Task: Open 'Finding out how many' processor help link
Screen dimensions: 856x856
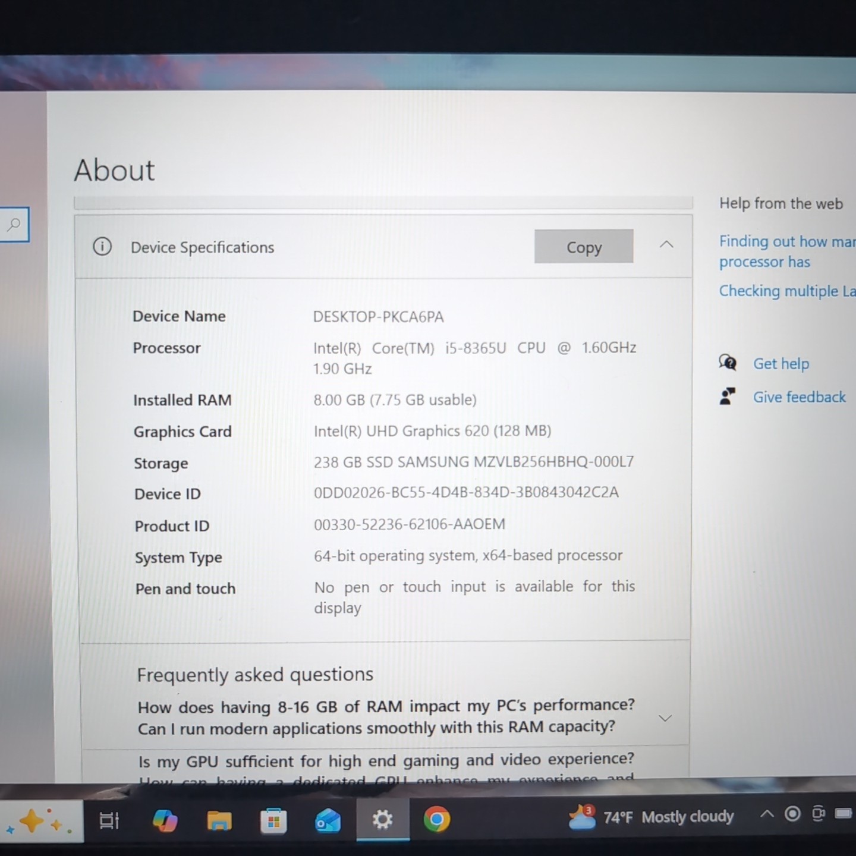Action: pyautogui.click(x=787, y=251)
